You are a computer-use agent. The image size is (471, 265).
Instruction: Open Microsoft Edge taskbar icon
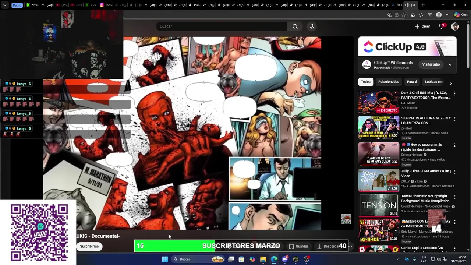pos(274,259)
